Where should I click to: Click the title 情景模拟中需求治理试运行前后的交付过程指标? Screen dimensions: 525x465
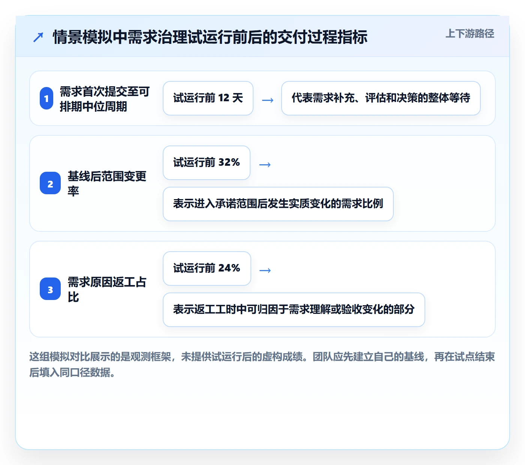tap(210, 37)
